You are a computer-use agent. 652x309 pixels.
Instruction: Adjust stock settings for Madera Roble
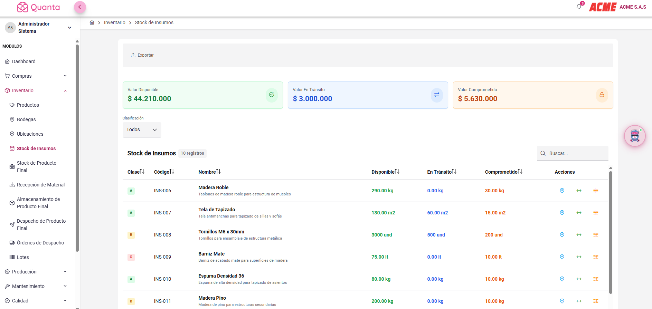click(x=596, y=191)
